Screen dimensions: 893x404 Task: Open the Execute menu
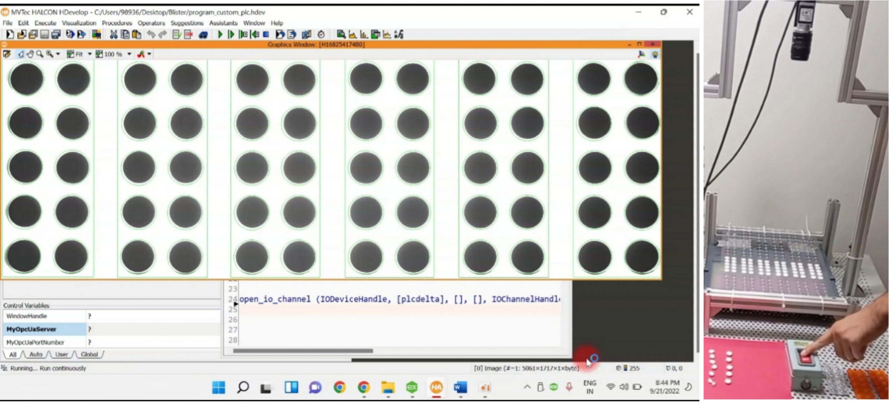click(45, 23)
